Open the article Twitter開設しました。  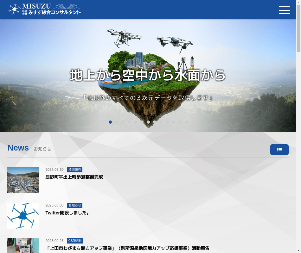pyautogui.click(x=68, y=213)
